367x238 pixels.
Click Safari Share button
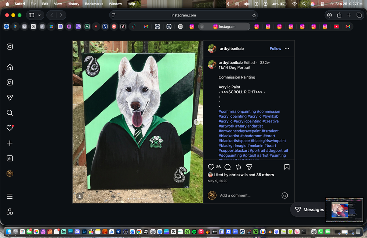(339, 15)
